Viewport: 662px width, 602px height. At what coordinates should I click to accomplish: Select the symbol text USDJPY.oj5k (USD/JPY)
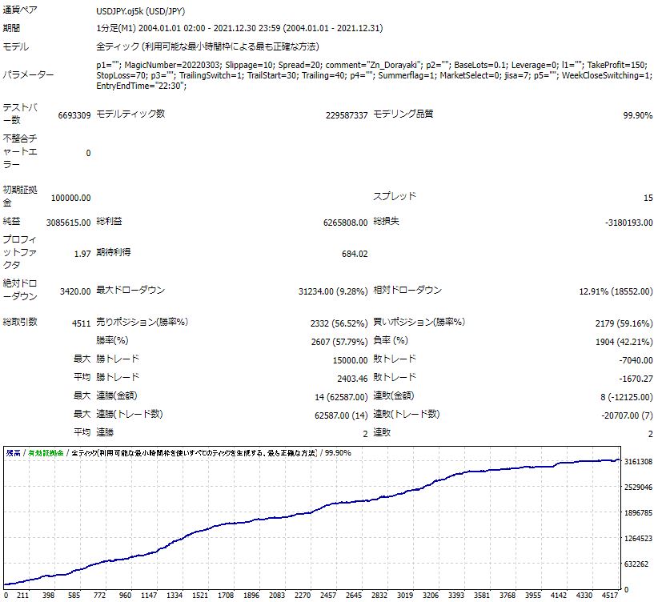tap(141, 11)
